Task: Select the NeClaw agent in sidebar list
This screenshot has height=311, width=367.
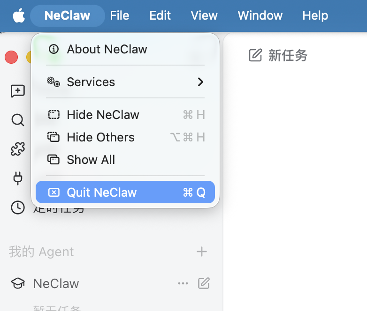Action: pyautogui.click(x=56, y=283)
